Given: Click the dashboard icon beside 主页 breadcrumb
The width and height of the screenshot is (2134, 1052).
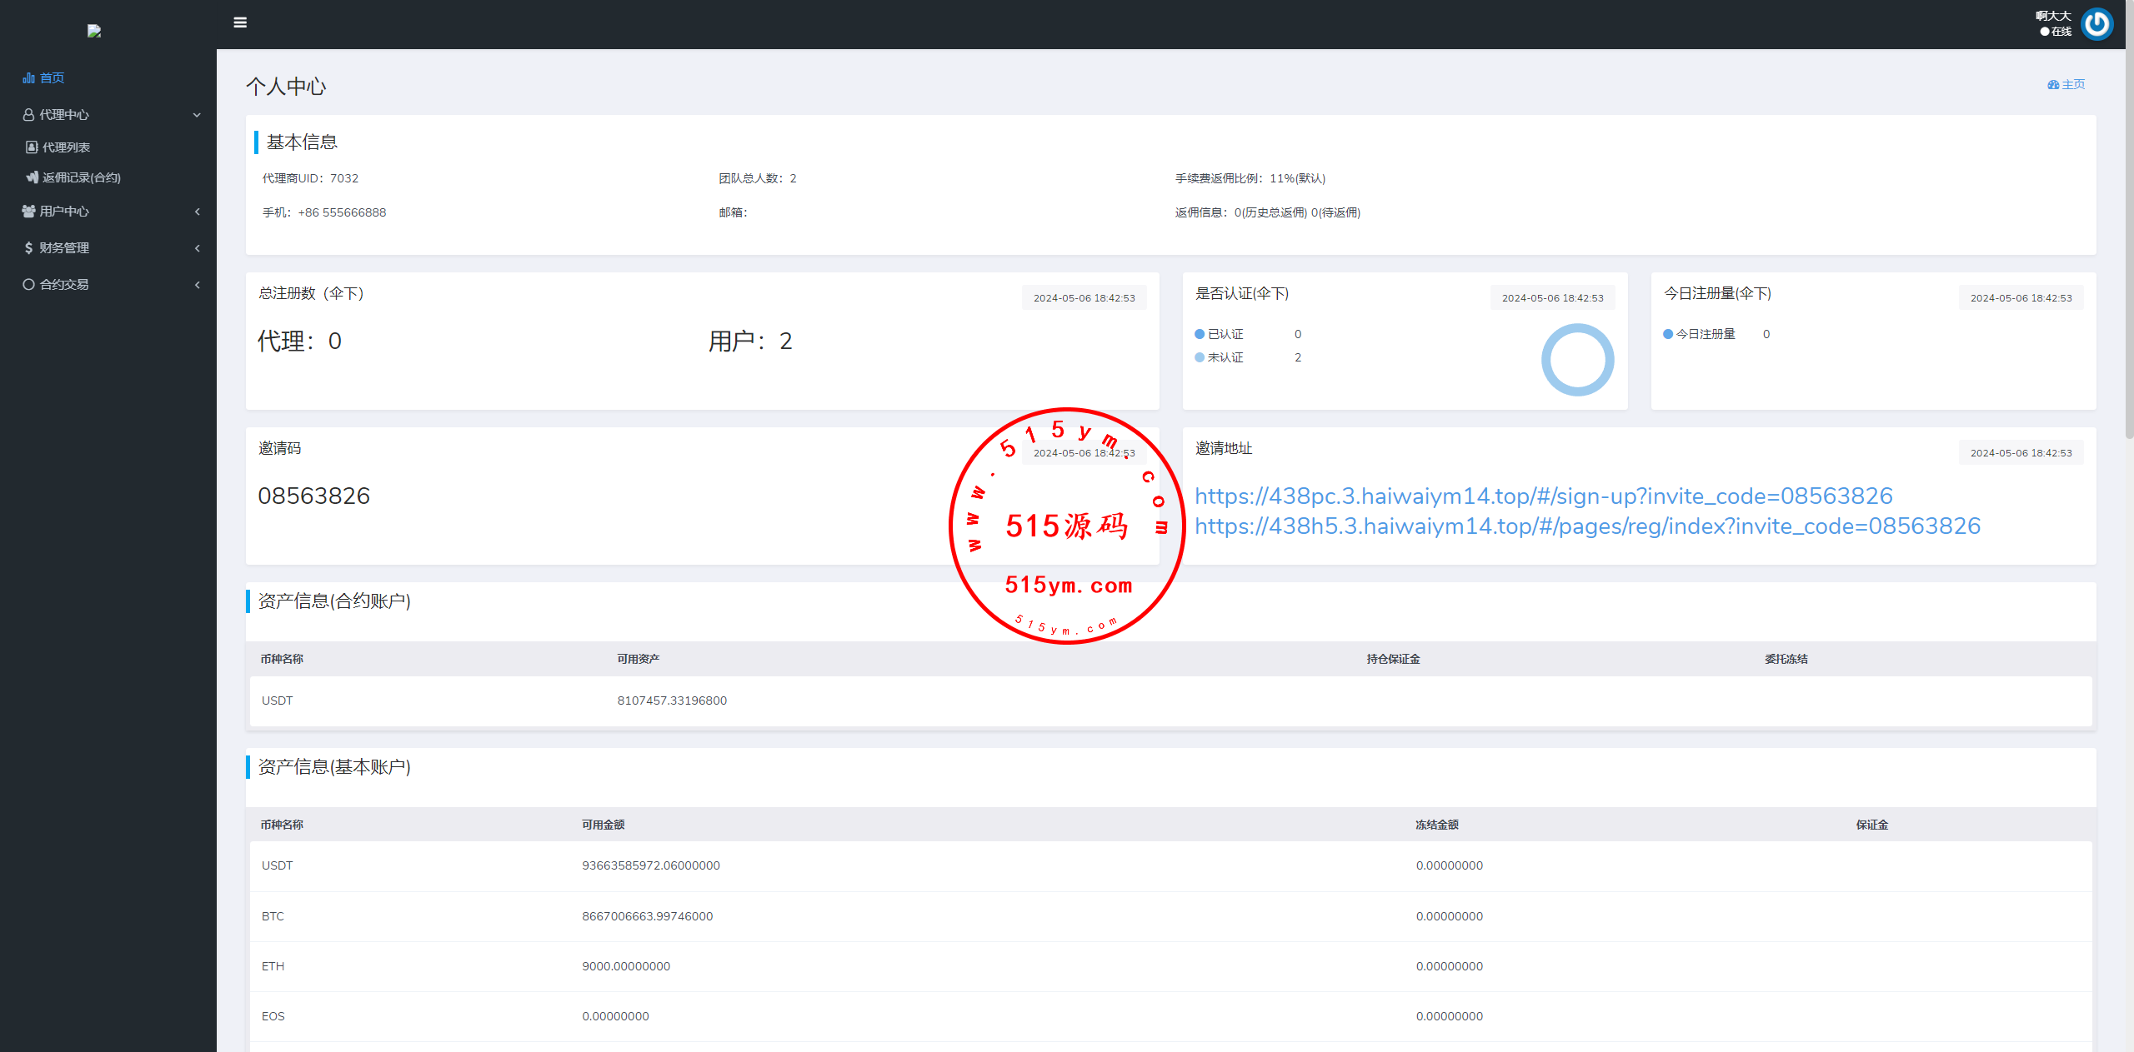Looking at the screenshot, I should (2052, 84).
